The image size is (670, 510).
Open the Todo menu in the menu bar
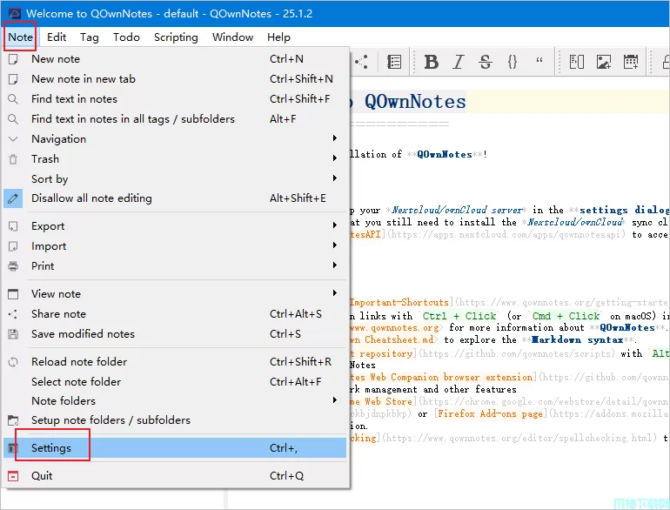click(126, 37)
